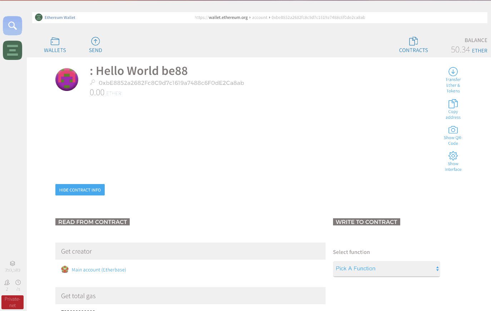Click the account breadcrumb in URL bar

259,17
